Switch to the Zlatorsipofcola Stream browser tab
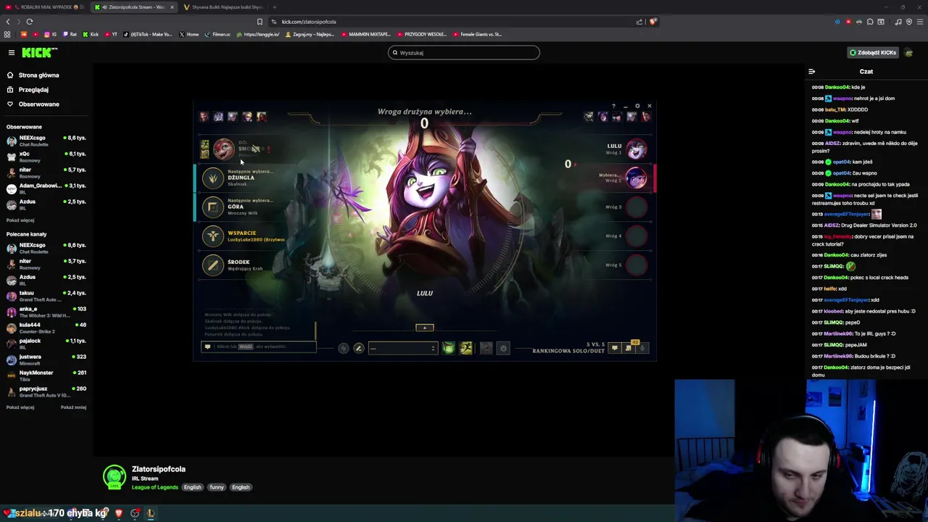 pos(134,7)
